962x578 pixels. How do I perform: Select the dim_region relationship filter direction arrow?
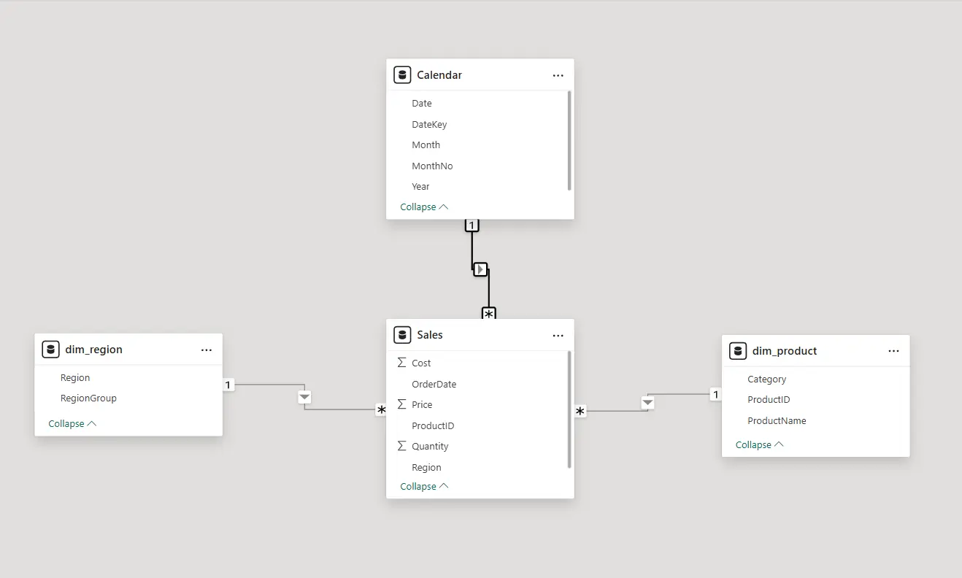pos(304,397)
